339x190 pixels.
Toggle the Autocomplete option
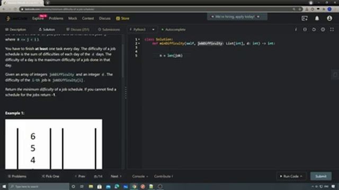(173, 30)
